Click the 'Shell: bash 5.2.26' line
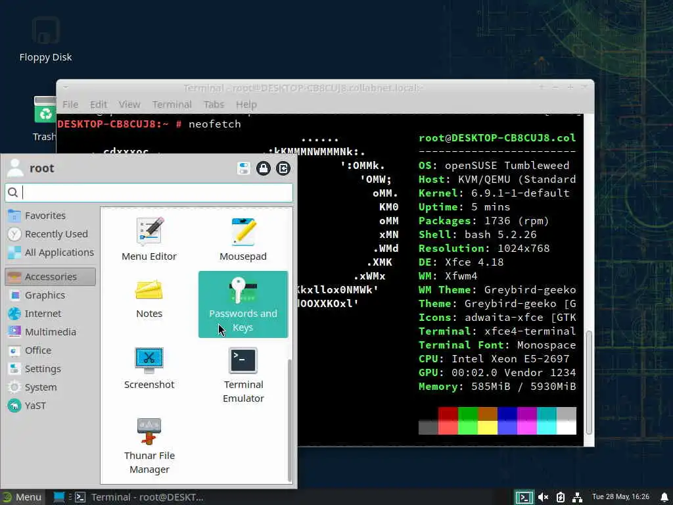Screen dimensions: 673x505 (478, 235)
